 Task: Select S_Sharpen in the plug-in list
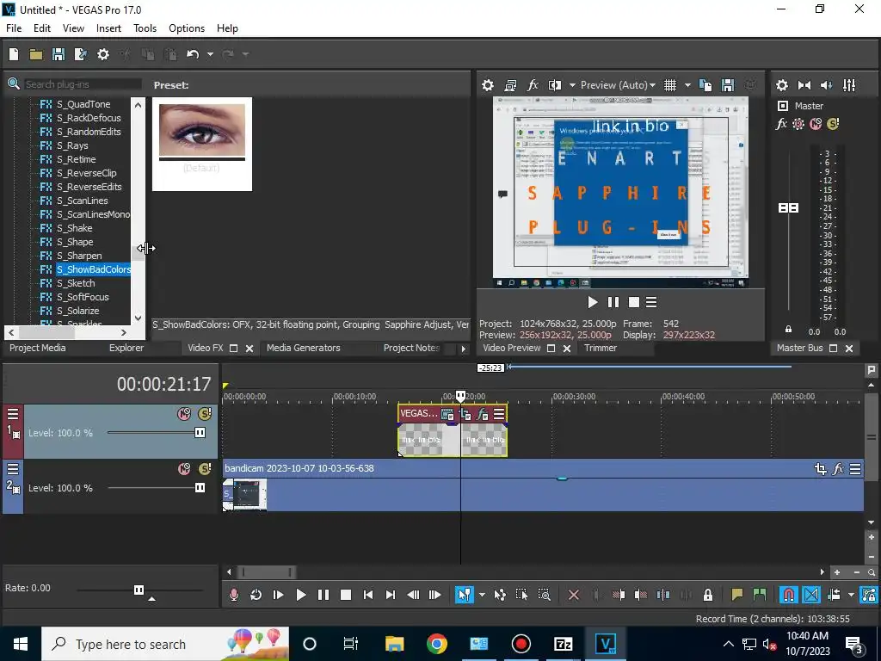(78, 256)
